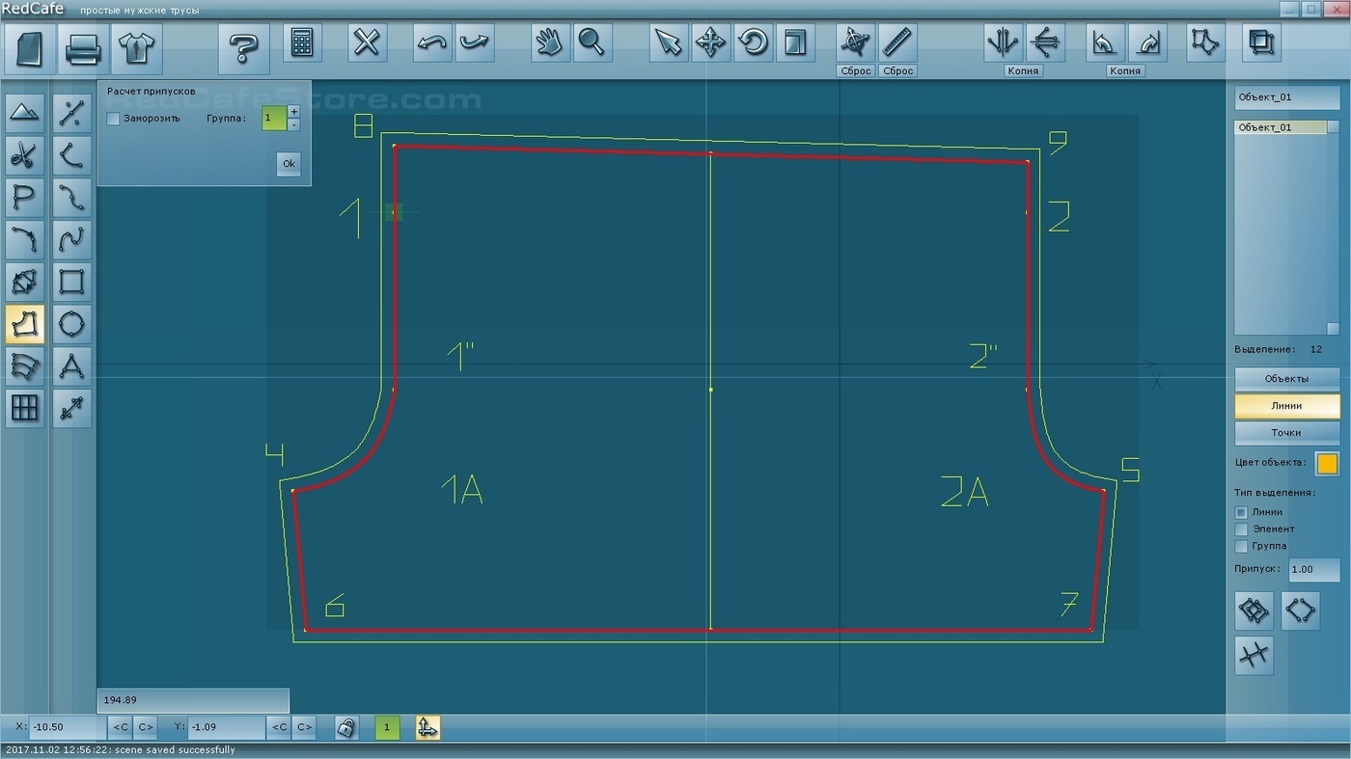
Task: Click the Y coordinate input field
Action: [x=226, y=727]
